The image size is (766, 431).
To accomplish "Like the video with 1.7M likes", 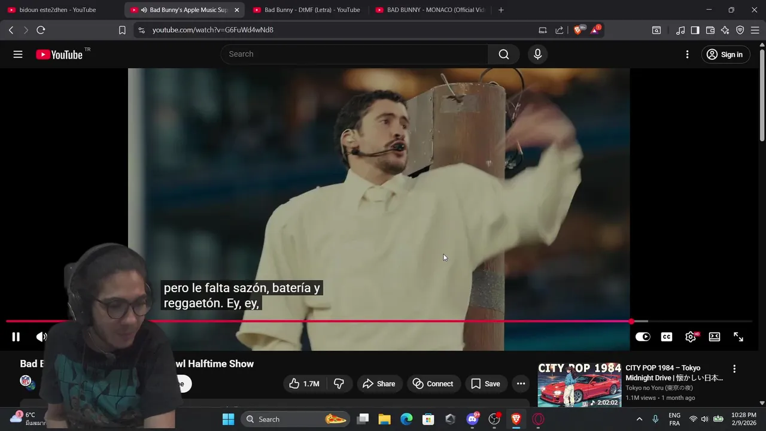I will coord(304,384).
